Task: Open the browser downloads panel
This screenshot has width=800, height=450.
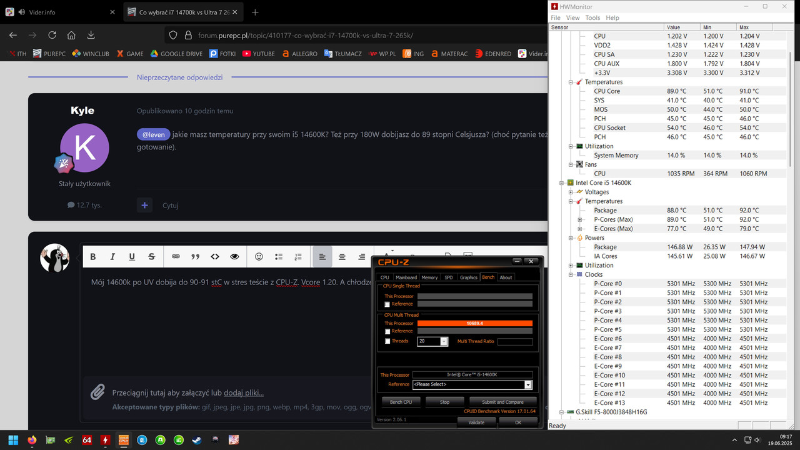Action: pyautogui.click(x=91, y=35)
